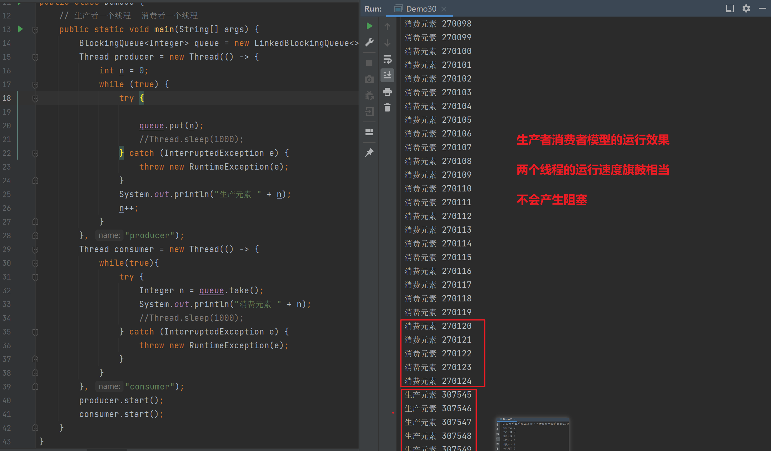Click the camera thread dump icon
Image resolution: width=771 pixels, height=451 pixels.
pyautogui.click(x=369, y=79)
